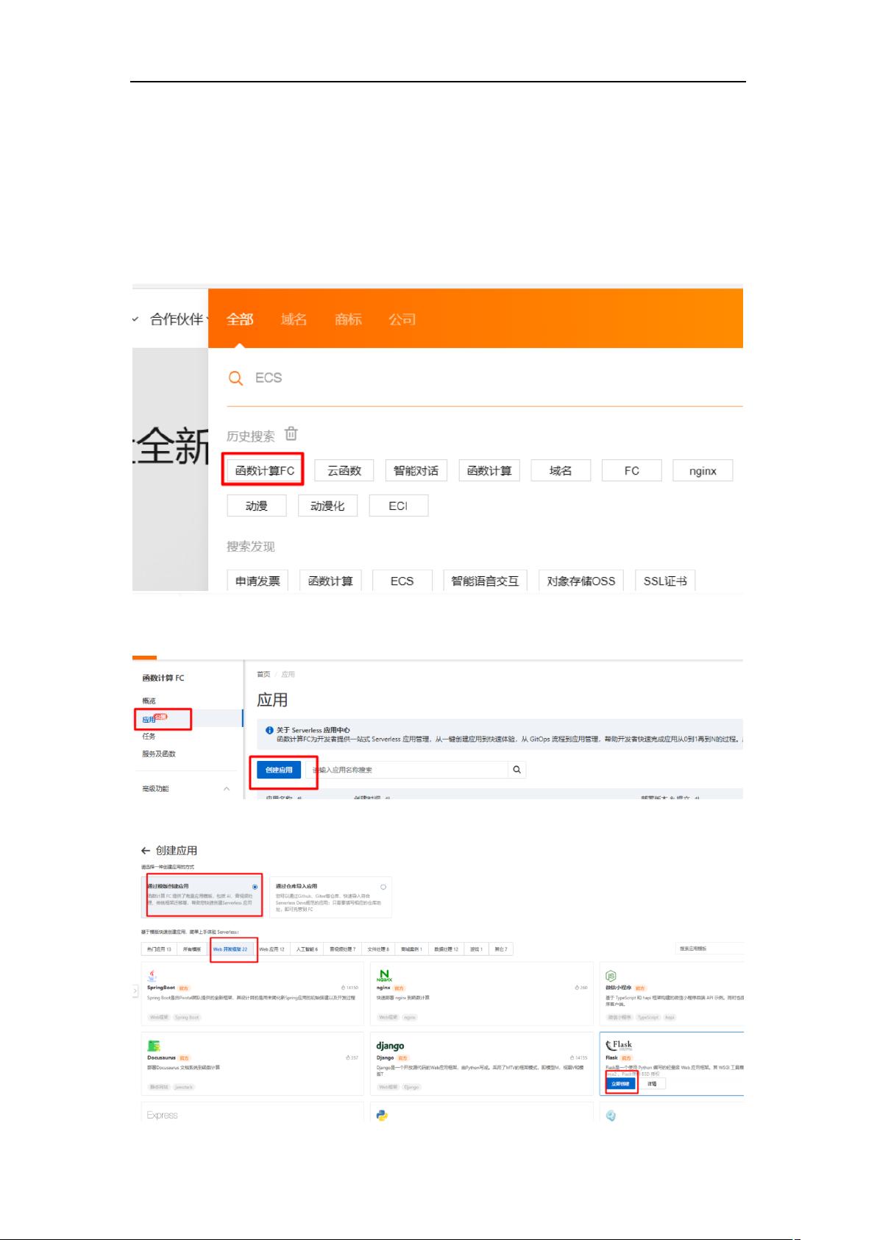This screenshot has height=1240, width=877.
Task: Click the 域名 history search tag
Action: 561,471
